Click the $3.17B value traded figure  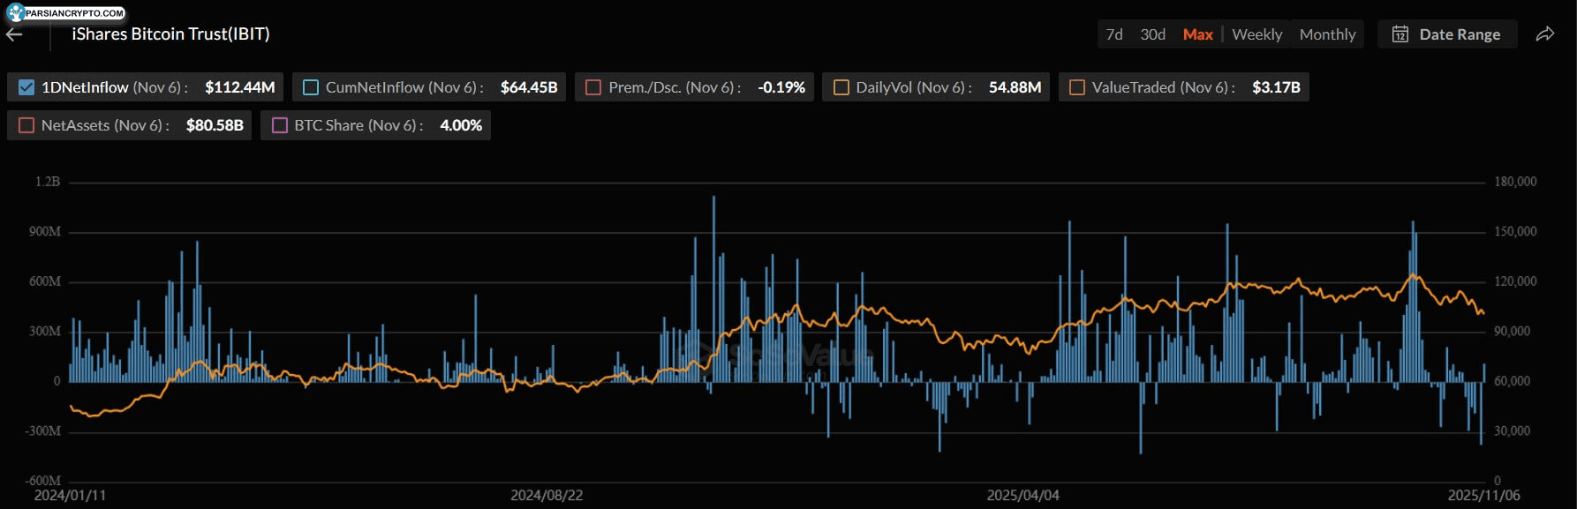point(1276,87)
